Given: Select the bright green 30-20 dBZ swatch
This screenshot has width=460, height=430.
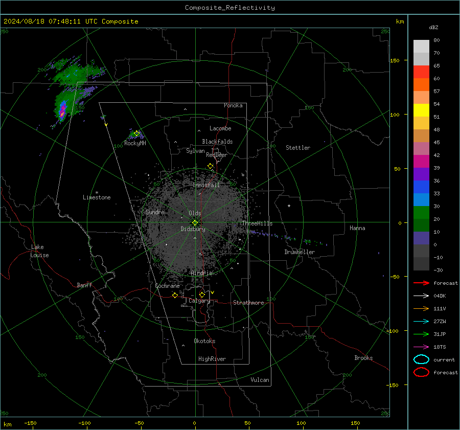Looking at the screenshot, I should coord(421,213).
